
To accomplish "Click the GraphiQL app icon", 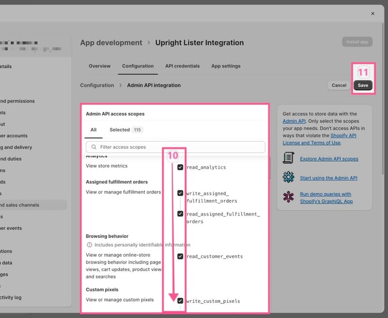I will (288, 198).
